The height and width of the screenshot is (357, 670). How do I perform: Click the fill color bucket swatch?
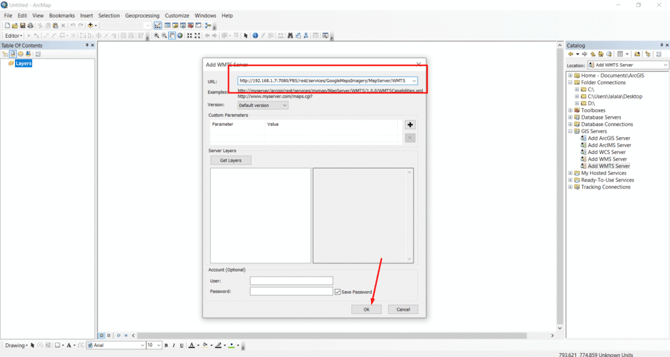205,345
